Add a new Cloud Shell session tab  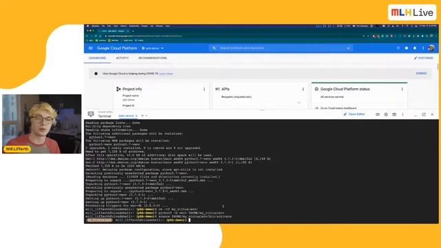[x=143, y=116]
